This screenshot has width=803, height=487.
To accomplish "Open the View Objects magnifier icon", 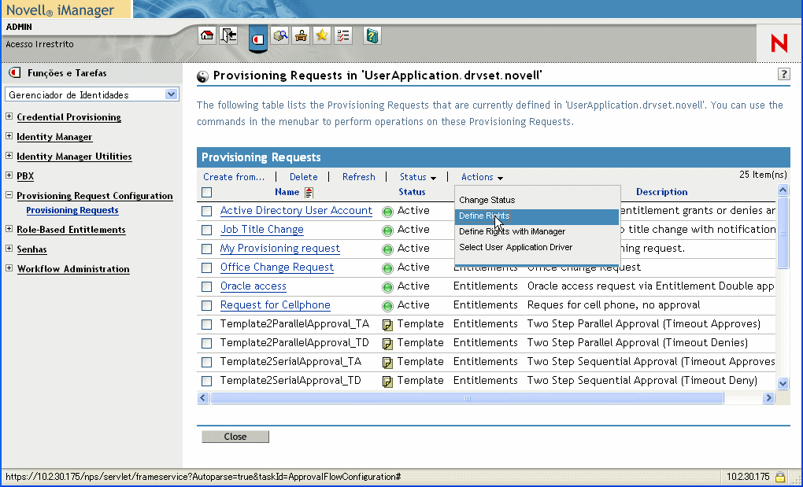I will [x=280, y=35].
